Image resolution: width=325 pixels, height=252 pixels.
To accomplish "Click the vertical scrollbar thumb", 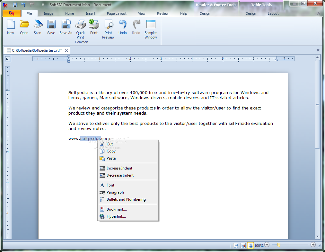I will click(x=317, y=104).
